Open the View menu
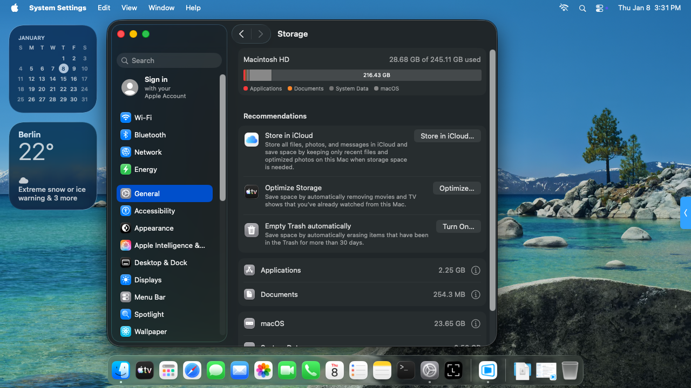This screenshot has width=691, height=388. pos(129,8)
